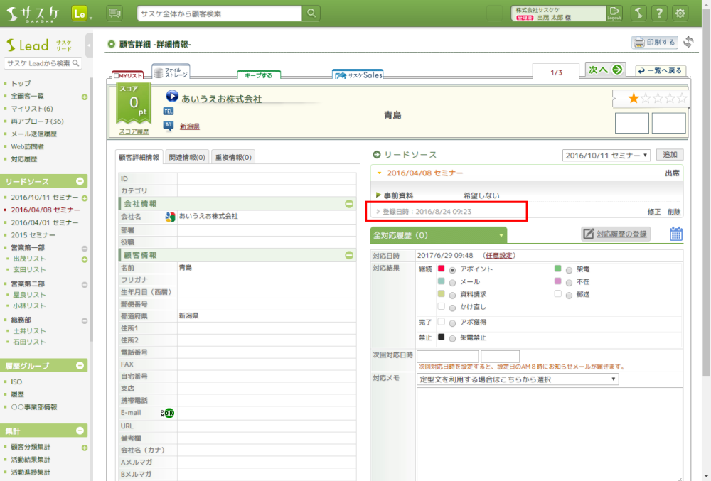Click the search magnifier button in top bar
This screenshot has width=711, height=481.
coord(311,13)
